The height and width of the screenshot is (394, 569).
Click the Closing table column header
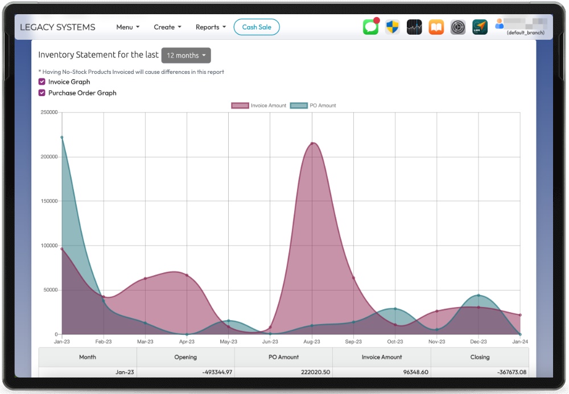[x=480, y=357]
